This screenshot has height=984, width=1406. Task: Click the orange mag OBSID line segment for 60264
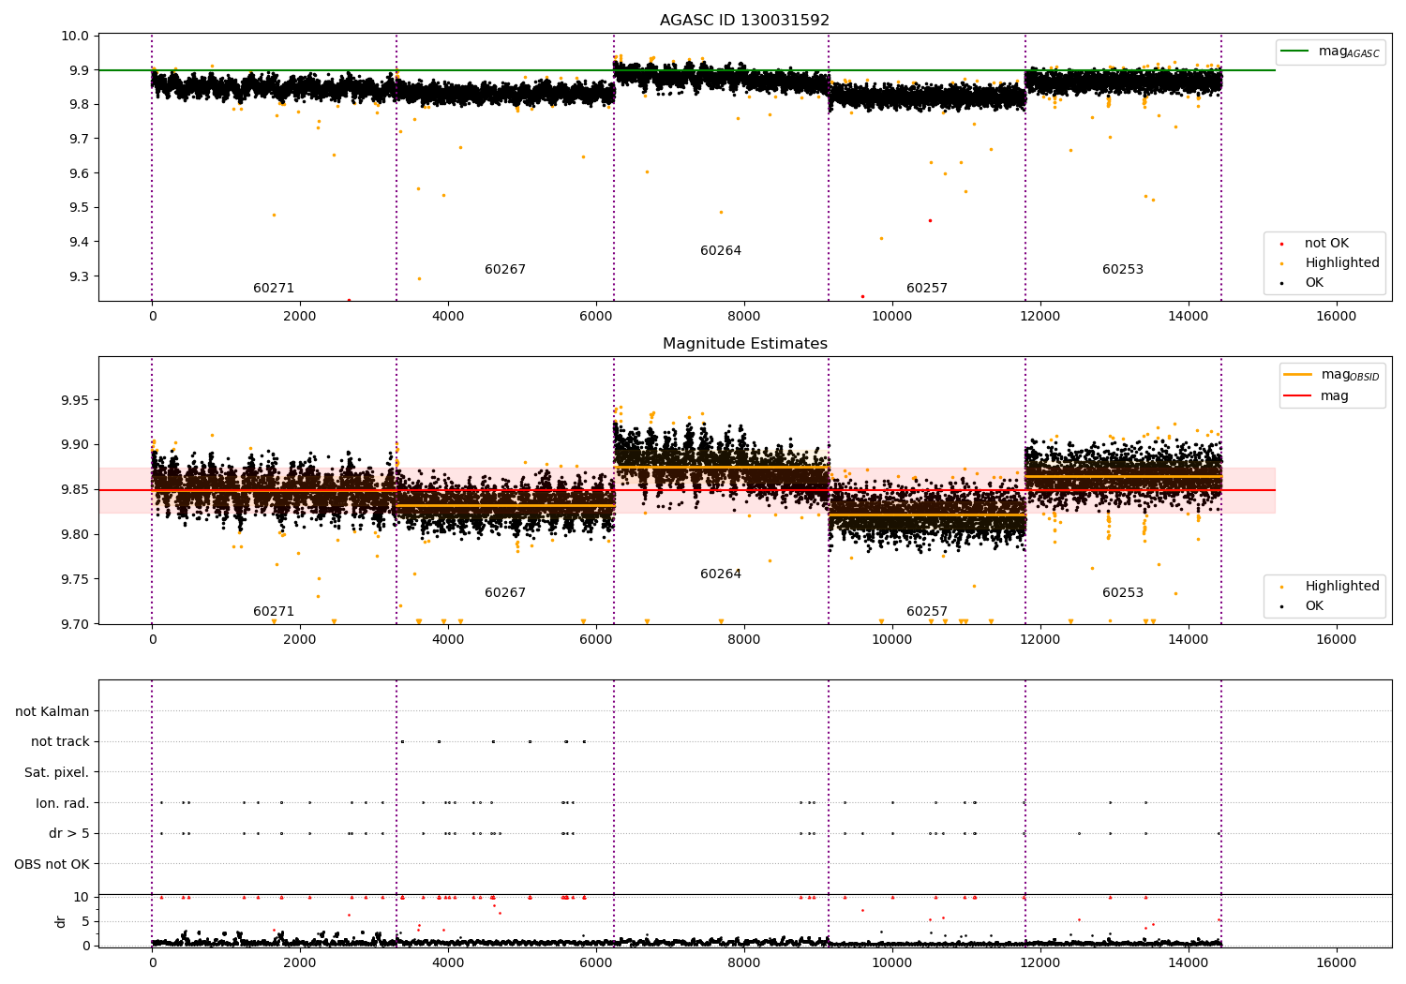pyautogui.click(x=721, y=467)
